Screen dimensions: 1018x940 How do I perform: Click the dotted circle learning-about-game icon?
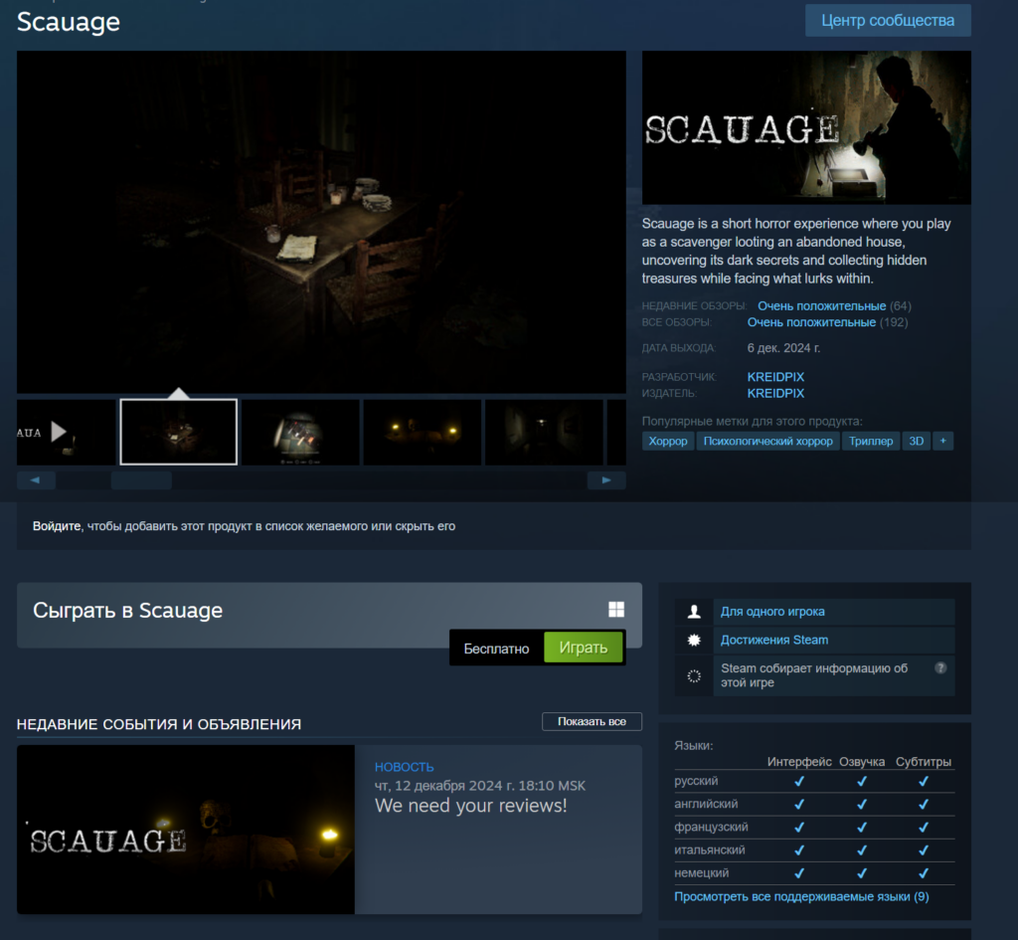click(x=694, y=675)
